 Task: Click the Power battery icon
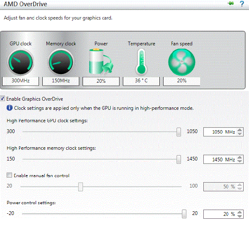100,62
